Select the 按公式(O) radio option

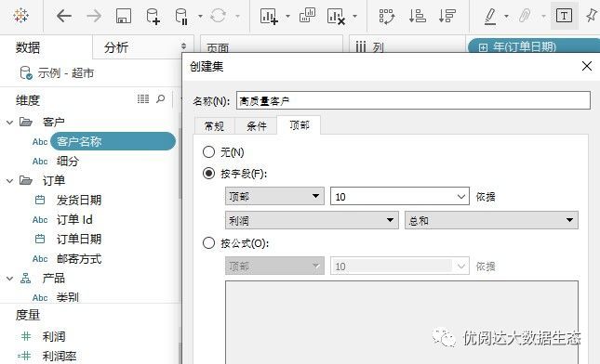tap(208, 243)
